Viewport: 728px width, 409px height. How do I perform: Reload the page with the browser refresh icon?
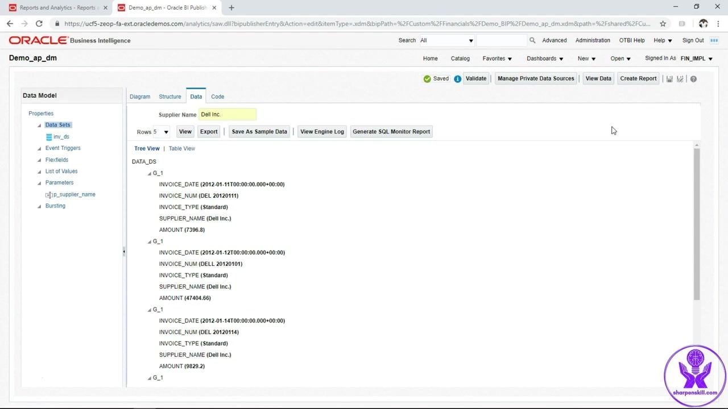click(x=39, y=23)
